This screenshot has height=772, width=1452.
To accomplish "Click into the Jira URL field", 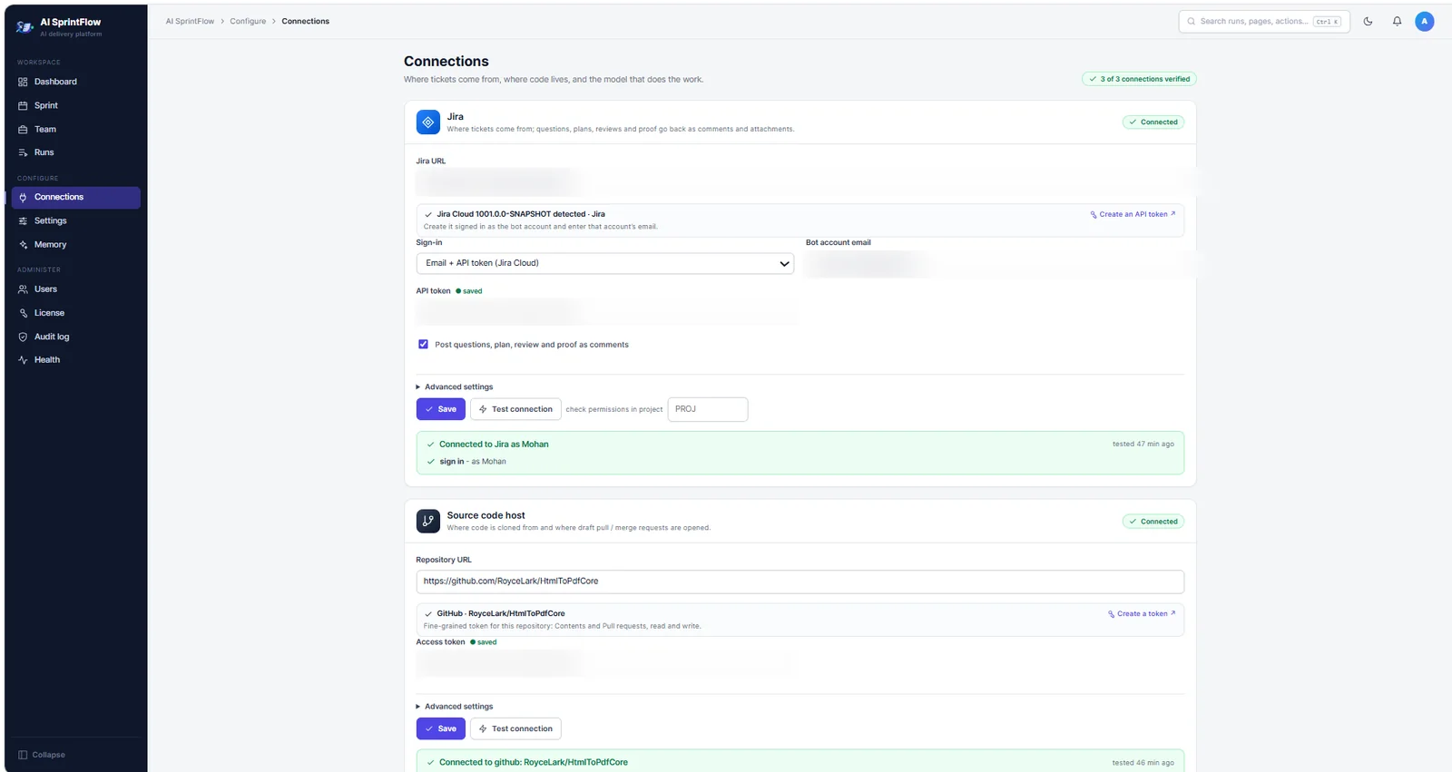I will click(x=800, y=182).
